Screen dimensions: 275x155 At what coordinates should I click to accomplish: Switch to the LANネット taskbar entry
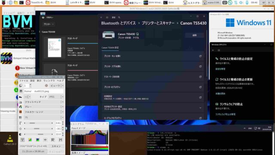(x=75, y=3)
